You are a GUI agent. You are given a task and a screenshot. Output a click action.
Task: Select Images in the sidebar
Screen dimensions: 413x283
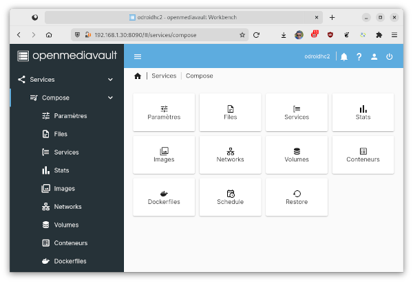pyautogui.click(x=67, y=188)
